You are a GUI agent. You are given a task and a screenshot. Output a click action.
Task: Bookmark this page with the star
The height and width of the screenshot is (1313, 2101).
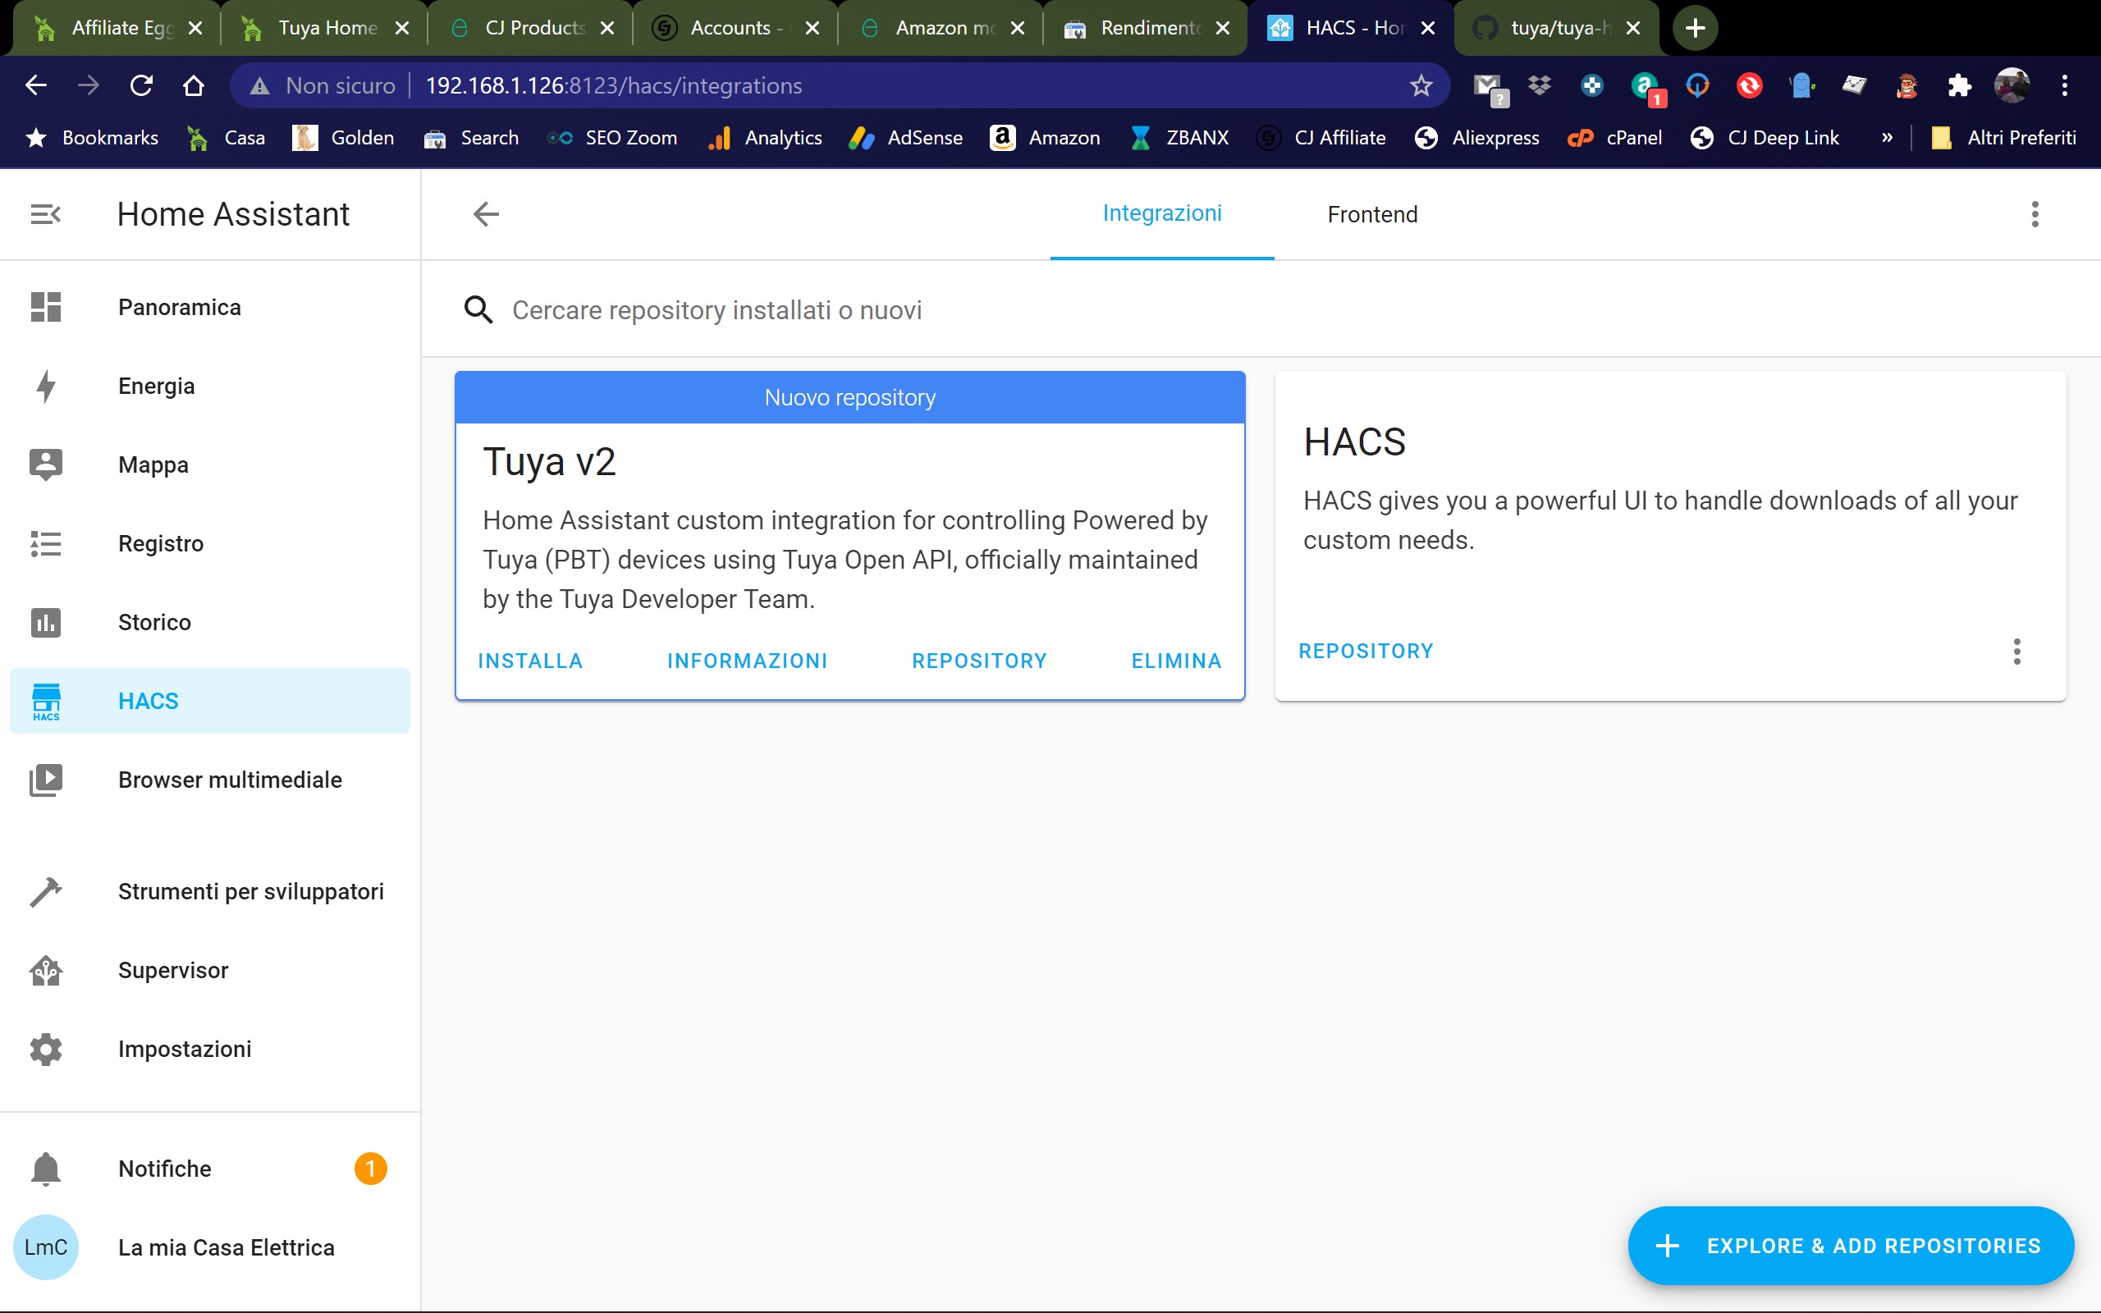click(1421, 85)
